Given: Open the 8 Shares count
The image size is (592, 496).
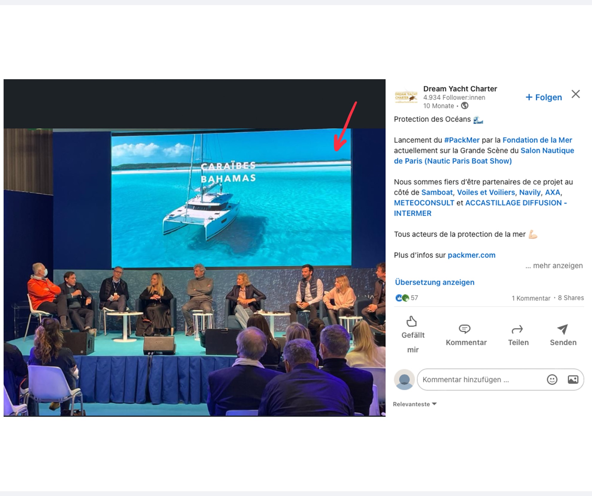Looking at the screenshot, I should 571,298.
